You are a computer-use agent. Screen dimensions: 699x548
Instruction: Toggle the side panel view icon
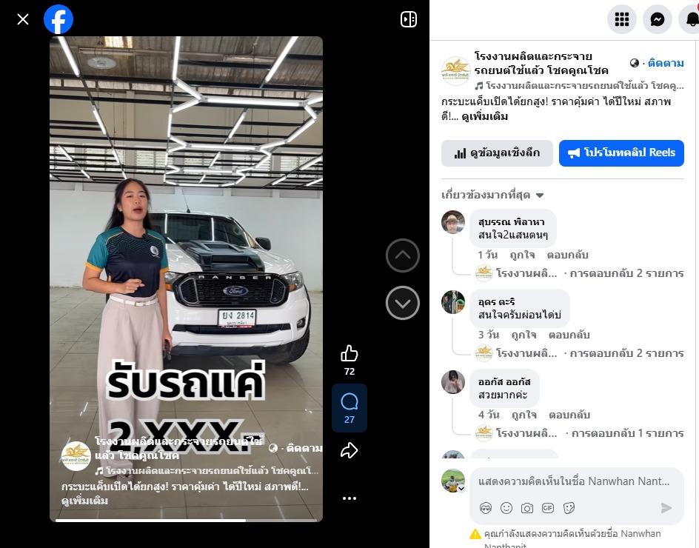408,19
